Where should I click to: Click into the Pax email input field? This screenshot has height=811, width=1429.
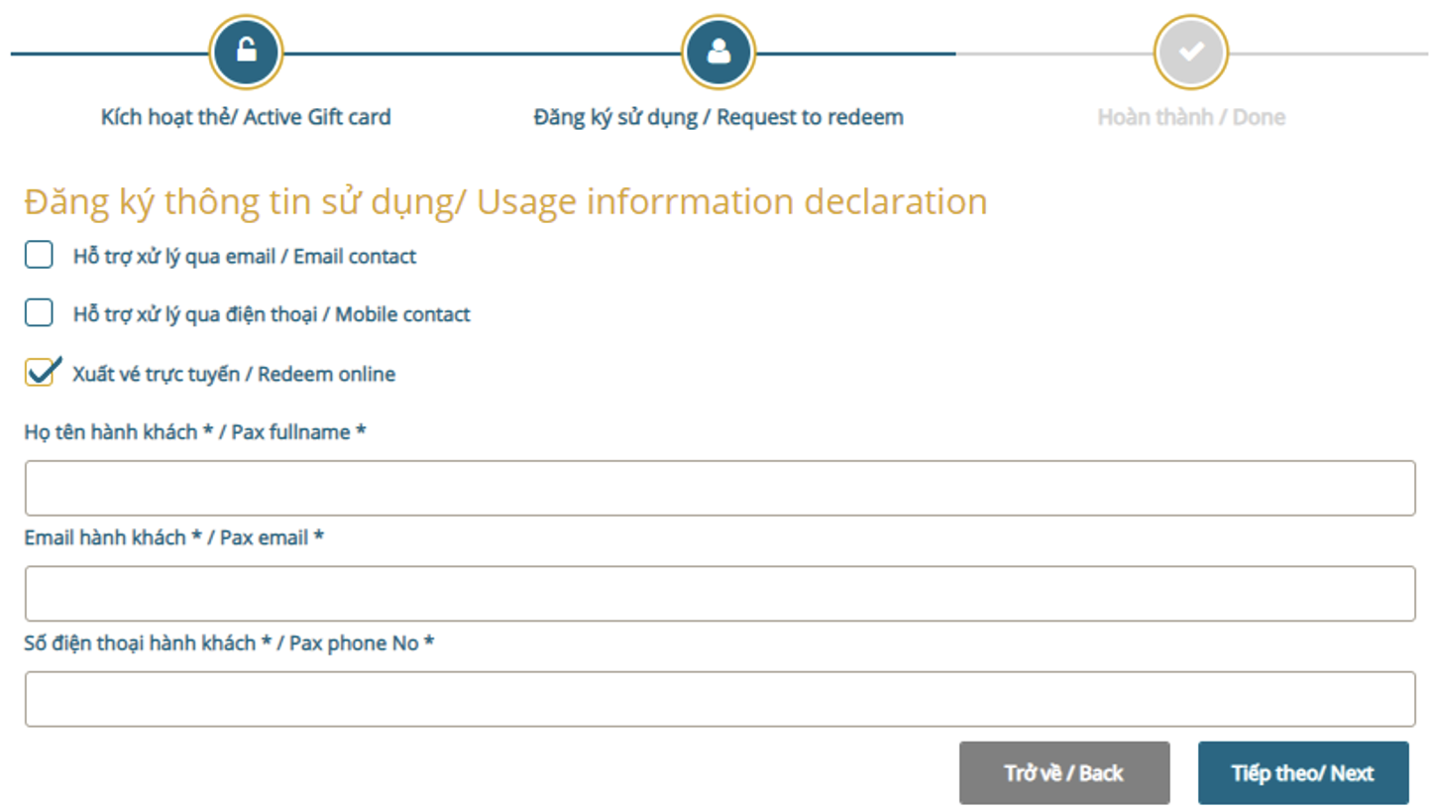tap(719, 594)
